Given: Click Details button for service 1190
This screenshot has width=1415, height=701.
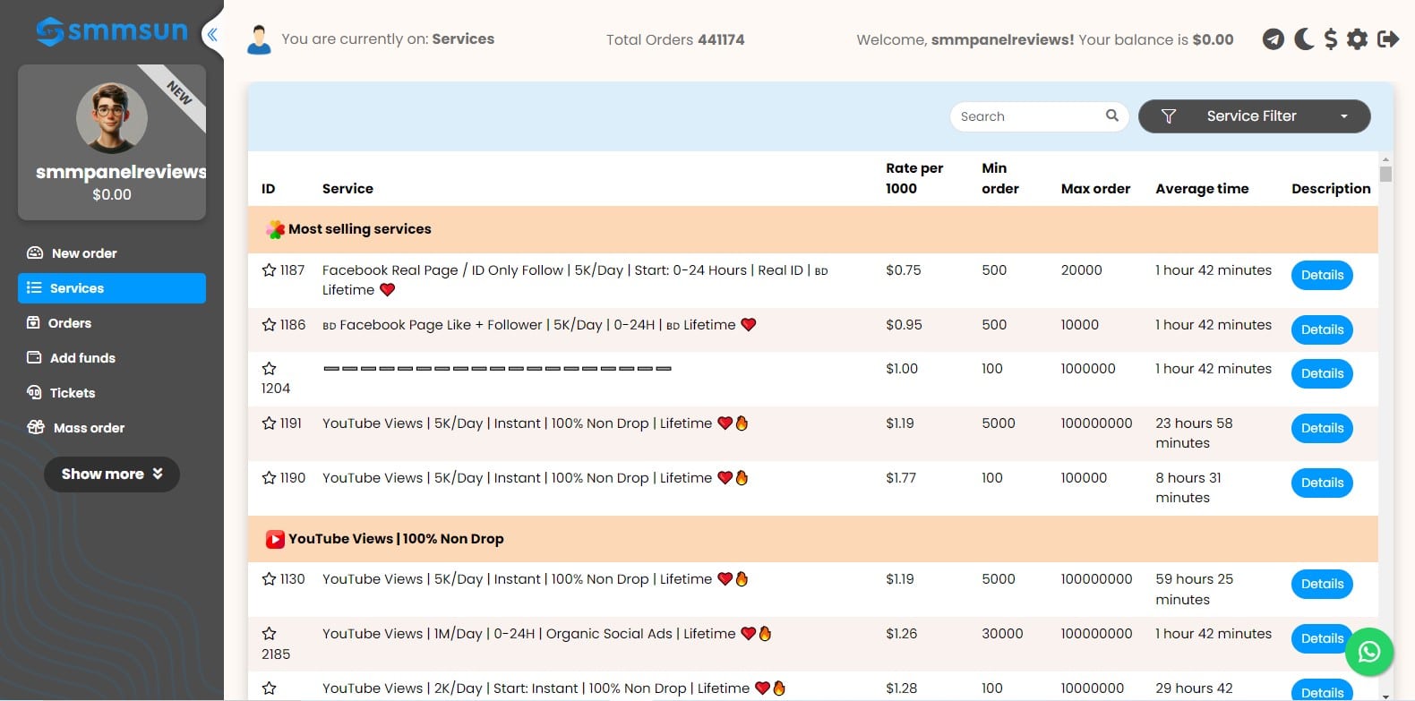Looking at the screenshot, I should (1322, 483).
